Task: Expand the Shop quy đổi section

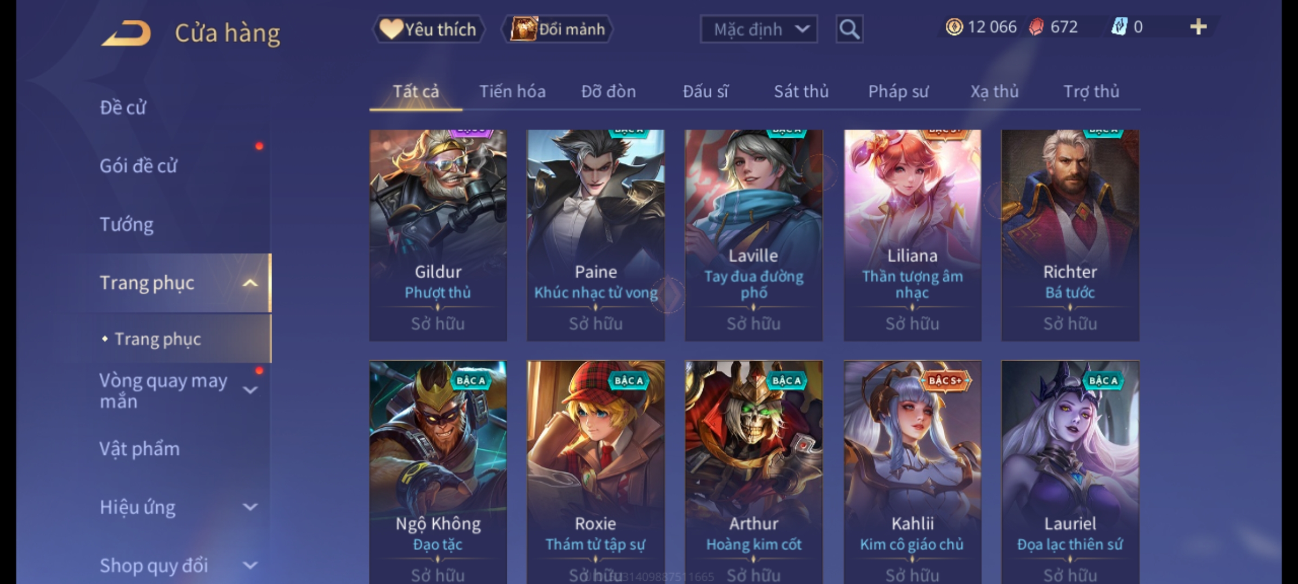Action: click(x=249, y=566)
